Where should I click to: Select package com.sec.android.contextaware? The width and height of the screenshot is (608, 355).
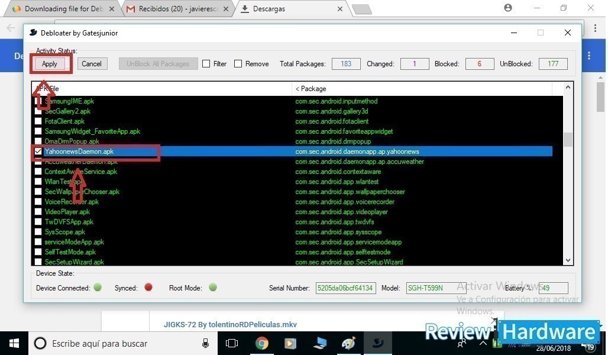(338, 172)
